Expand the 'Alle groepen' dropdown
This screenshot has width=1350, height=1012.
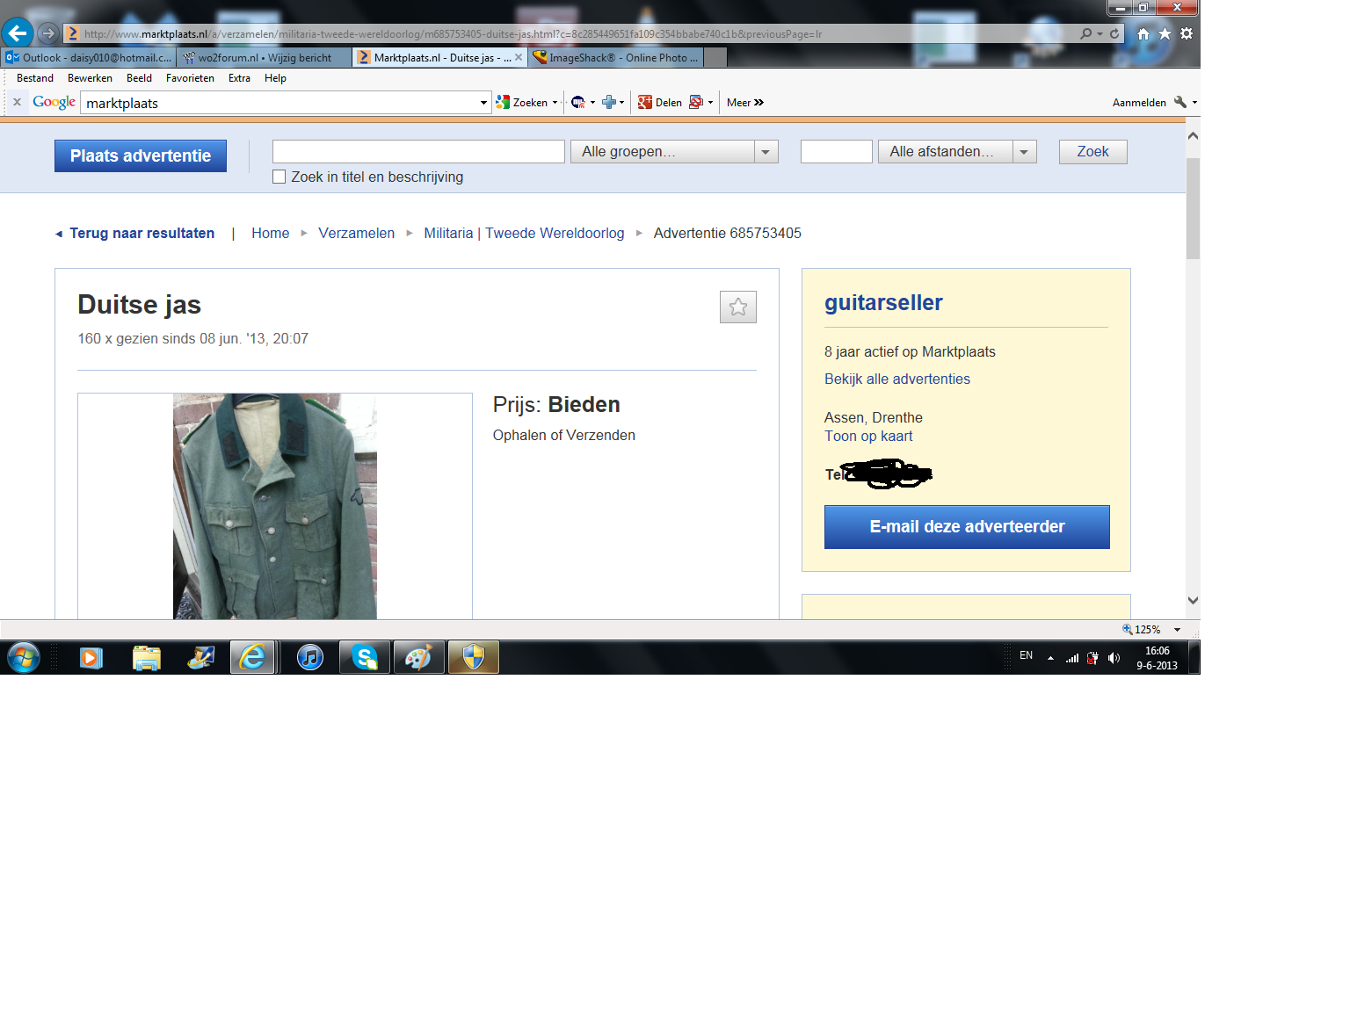tap(766, 152)
